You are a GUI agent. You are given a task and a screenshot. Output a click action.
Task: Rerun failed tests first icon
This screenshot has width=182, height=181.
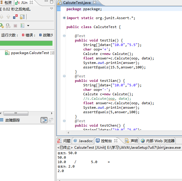click(x=8, y=26)
